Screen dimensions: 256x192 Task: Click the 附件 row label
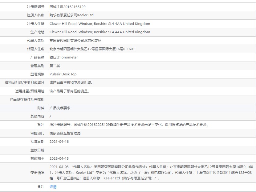click(41, 108)
